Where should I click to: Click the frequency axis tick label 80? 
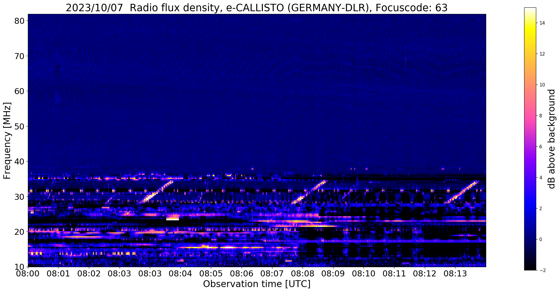pyautogui.click(x=20, y=21)
